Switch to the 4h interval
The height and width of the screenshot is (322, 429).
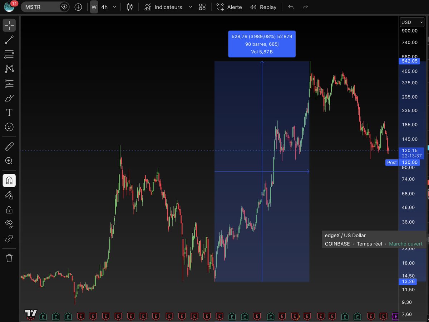pos(104,7)
